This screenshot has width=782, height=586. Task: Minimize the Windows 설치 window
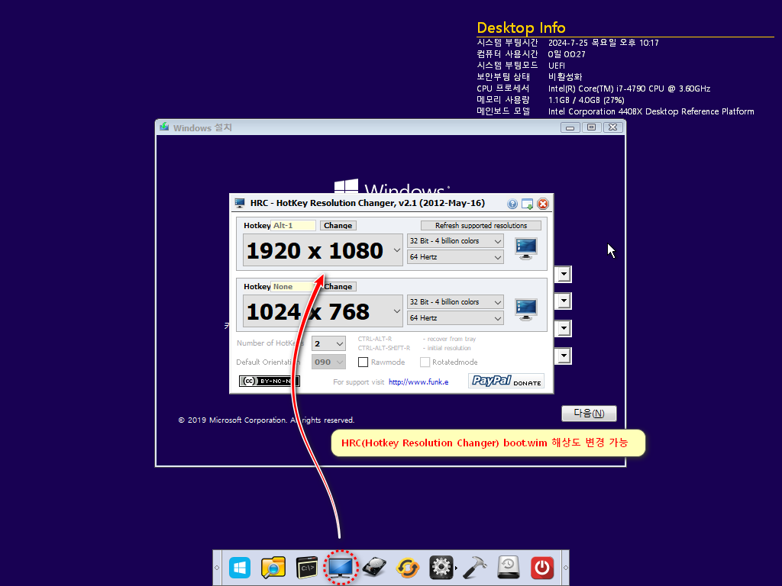[x=570, y=127]
